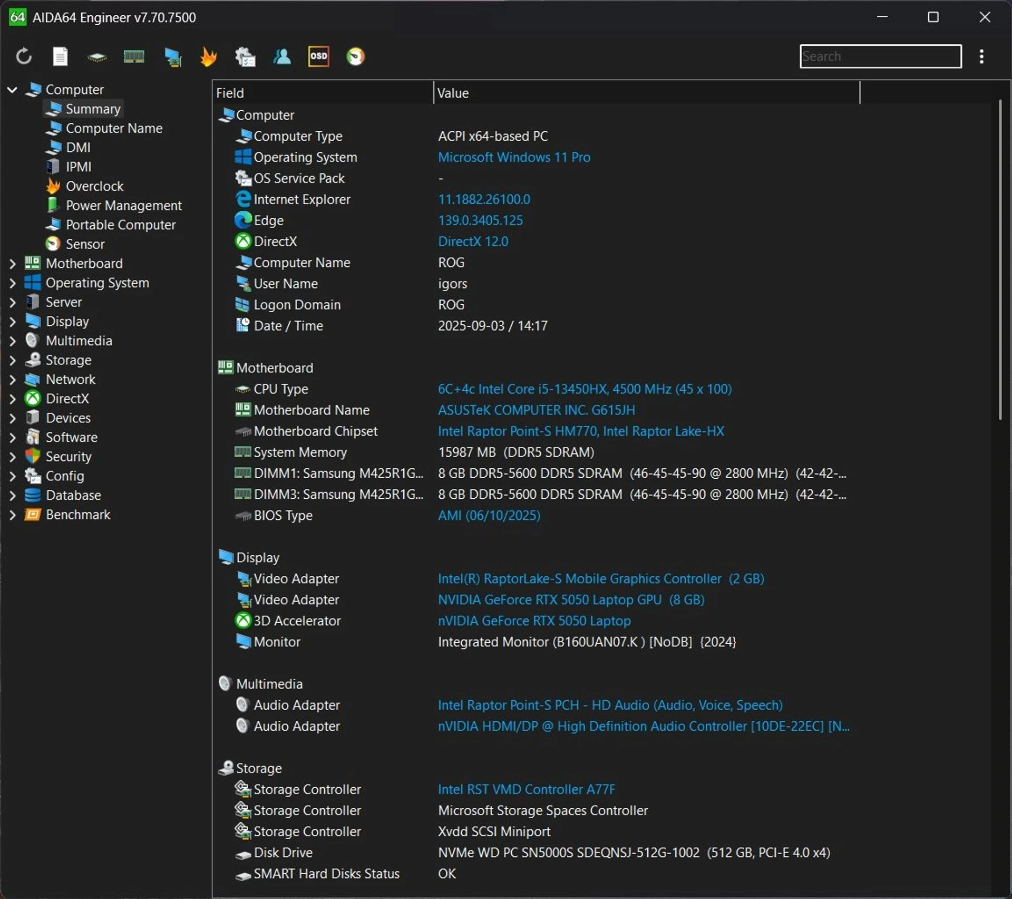Click the AIDA64 logo in title bar

tap(17, 17)
